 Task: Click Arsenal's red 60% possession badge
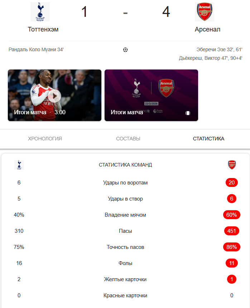pos(231,215)
